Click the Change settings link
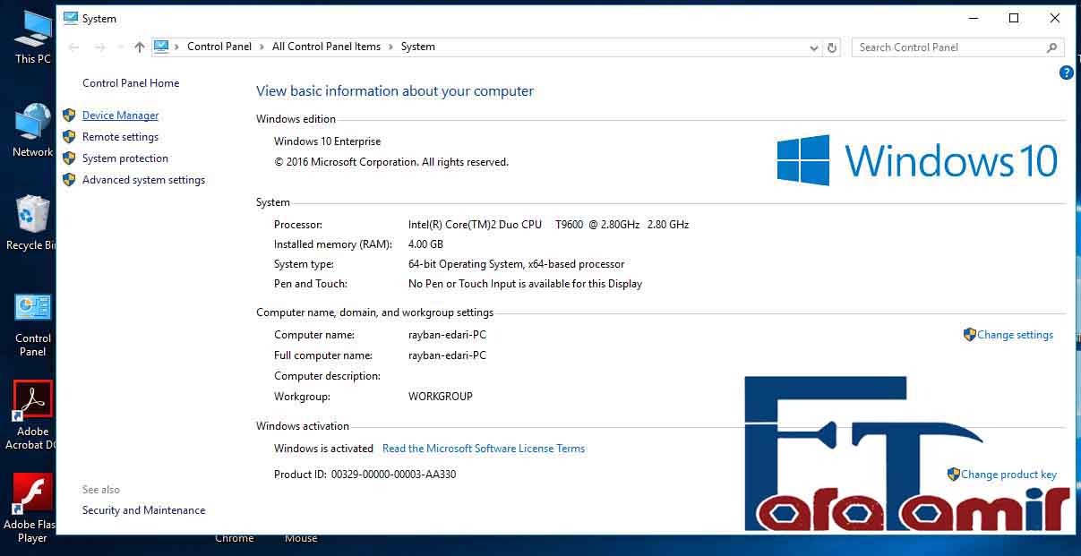The image size is (1081, 556). coord(1015,335)
